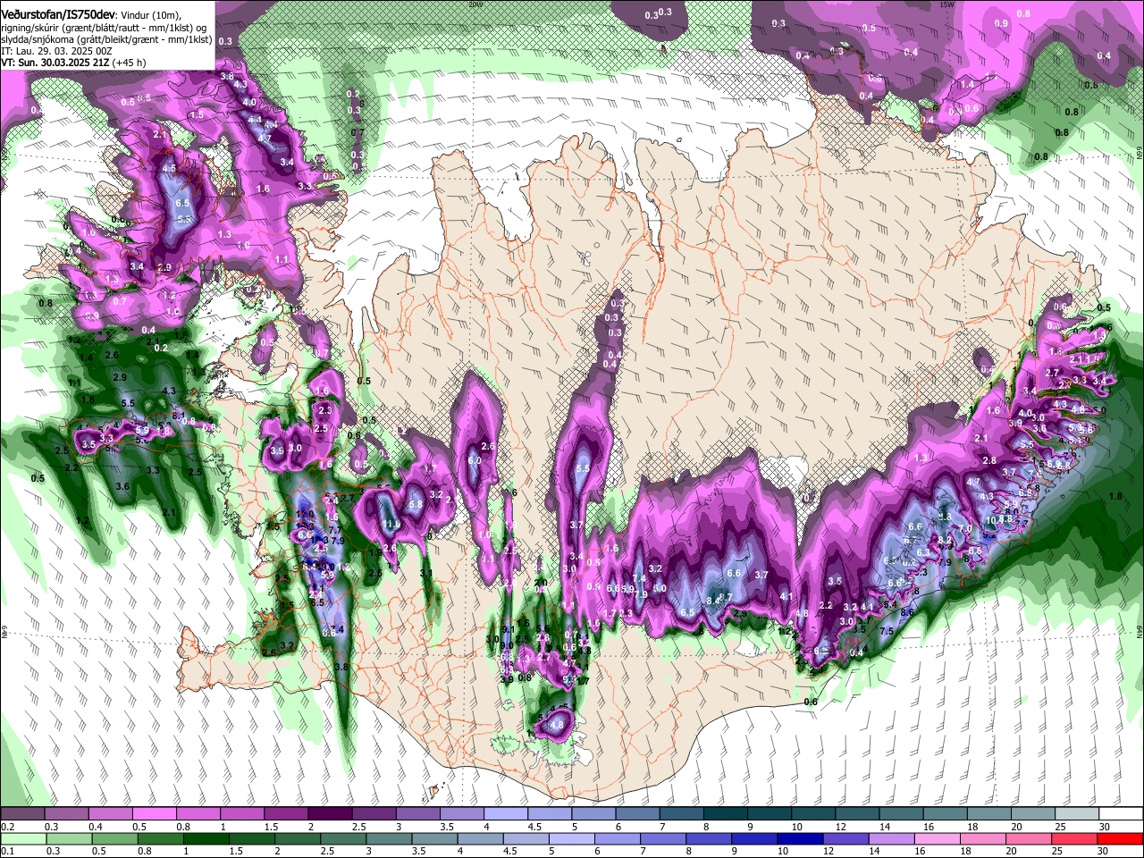Pick lower scale green swatch 0.5 to 0.8
The width and height of the screenshot is (1144, 858).
click(x=114, y=838)
